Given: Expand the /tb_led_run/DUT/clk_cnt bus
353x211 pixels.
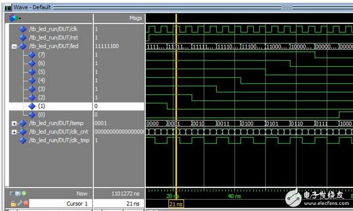Looking at the screenshot, I should coord(14,132).
